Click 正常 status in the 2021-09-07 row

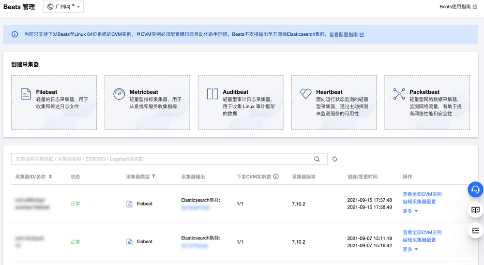[x=76, y=242]
